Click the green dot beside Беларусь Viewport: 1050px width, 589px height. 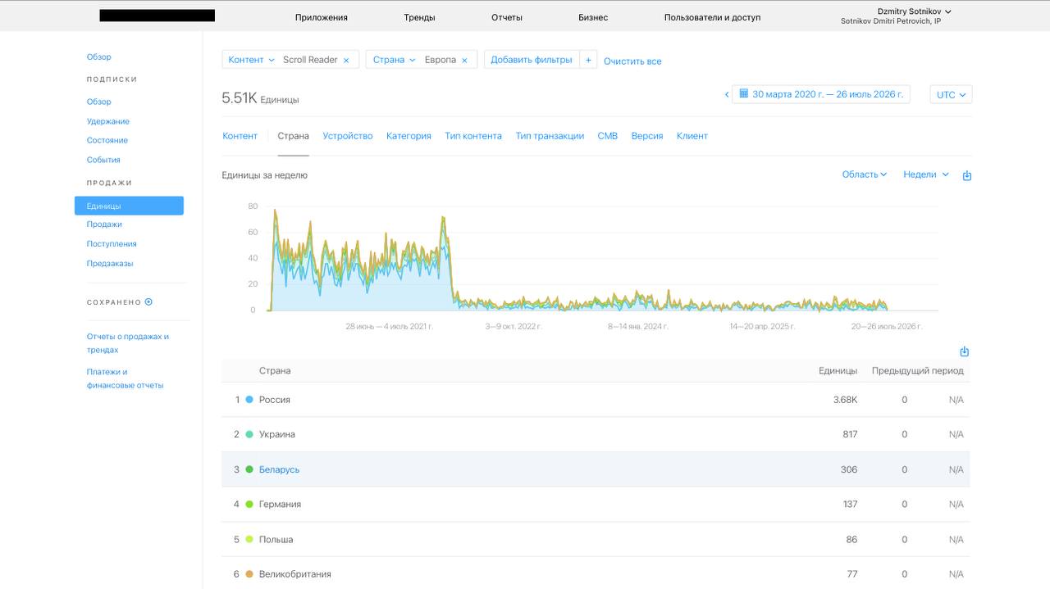coord(249,469)
